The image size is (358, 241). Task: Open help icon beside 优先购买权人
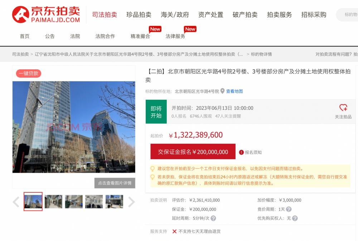(295, 218)
